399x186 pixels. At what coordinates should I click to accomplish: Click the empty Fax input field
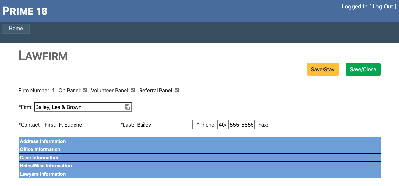279,125
